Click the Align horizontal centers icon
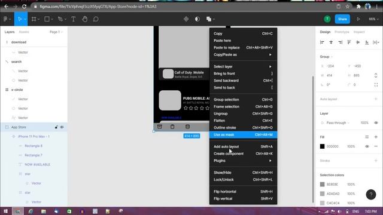The height and width of the screenshot is (215, 383). (331, 42)
